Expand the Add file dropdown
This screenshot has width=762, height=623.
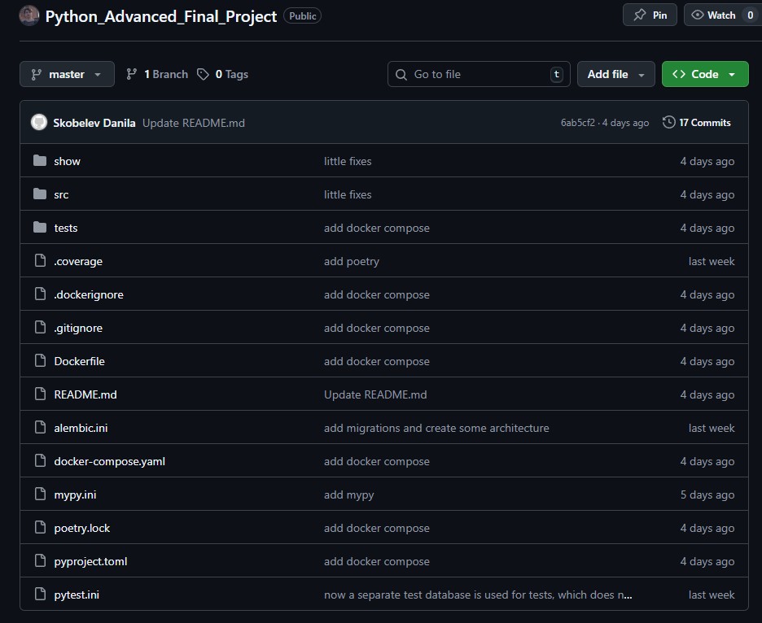pos(616,74)
